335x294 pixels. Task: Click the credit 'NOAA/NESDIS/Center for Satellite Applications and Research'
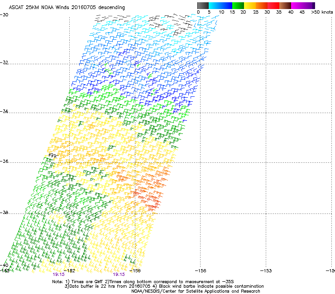pyautogui.click(x=196, y=291)
